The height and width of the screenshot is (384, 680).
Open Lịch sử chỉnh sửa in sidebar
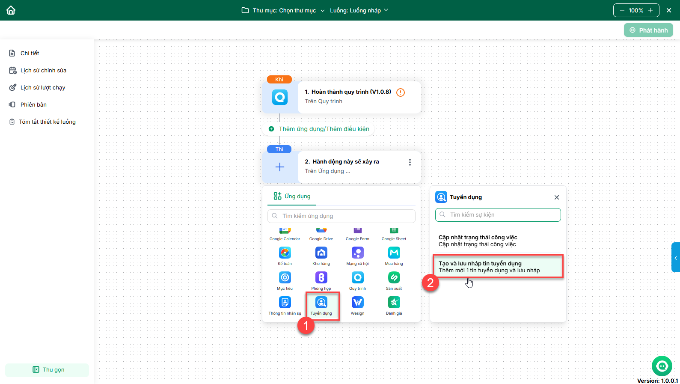[x=43, y=70]
